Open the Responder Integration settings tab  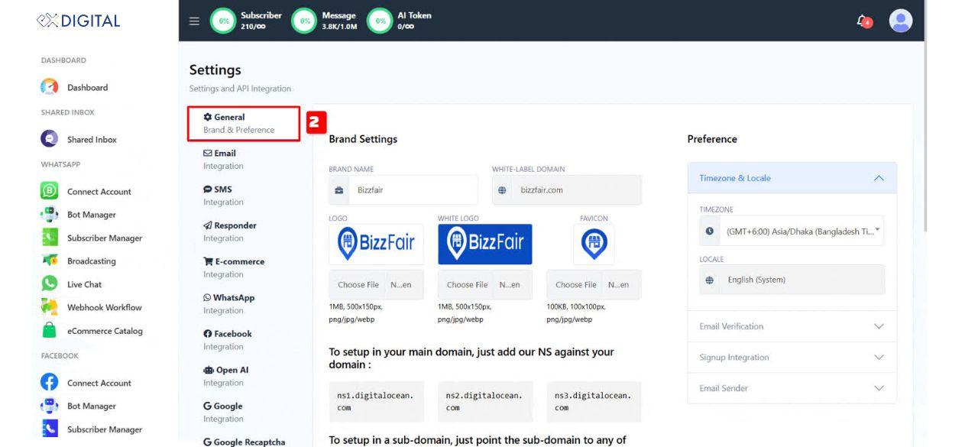click(229, 232)
